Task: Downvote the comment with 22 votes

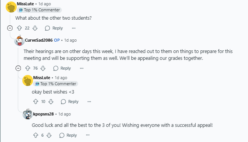Action: pos(35,28)
